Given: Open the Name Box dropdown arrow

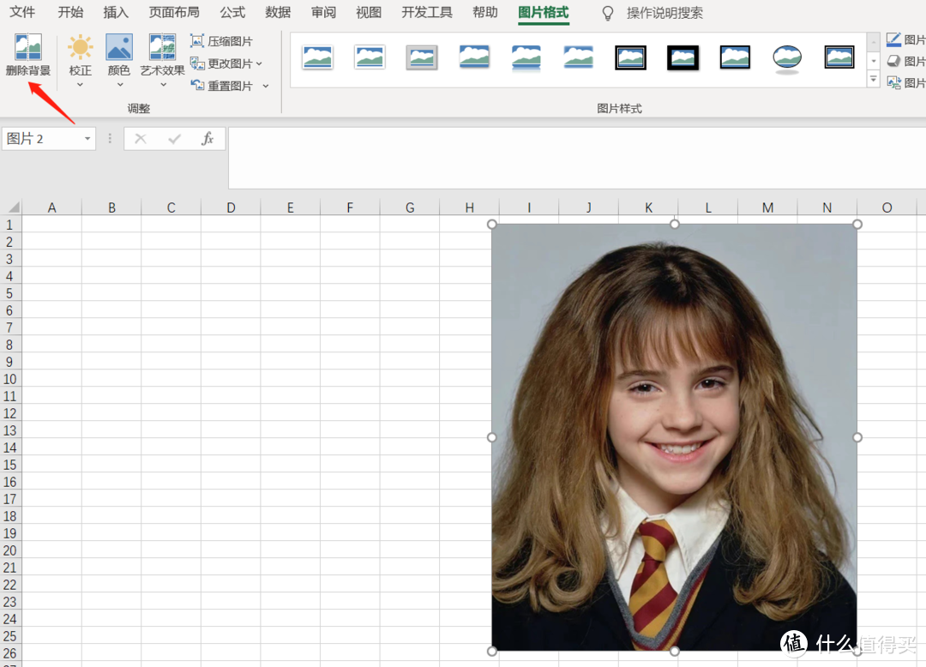Looking at the screenshot, I should (87, 139).
